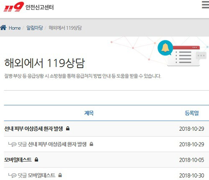
Task: Click lock icon beside 모바일테스트 post
Action: [36, 160]
